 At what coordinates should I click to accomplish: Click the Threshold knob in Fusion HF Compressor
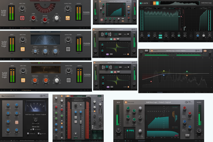[35, 80]
